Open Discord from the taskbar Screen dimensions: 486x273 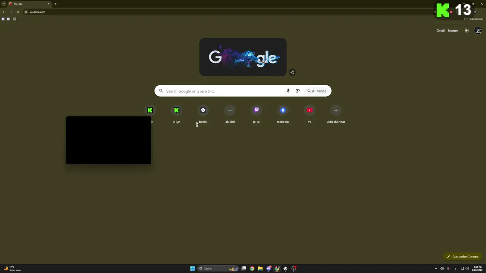click(x=269, y=268)
